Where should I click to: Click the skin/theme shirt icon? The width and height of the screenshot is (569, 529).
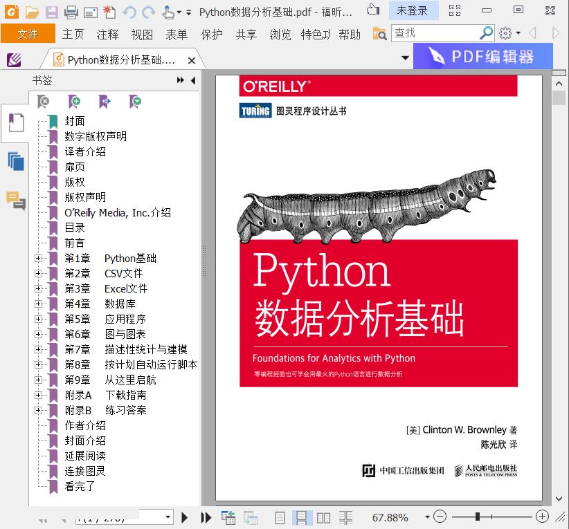(373, 10)
